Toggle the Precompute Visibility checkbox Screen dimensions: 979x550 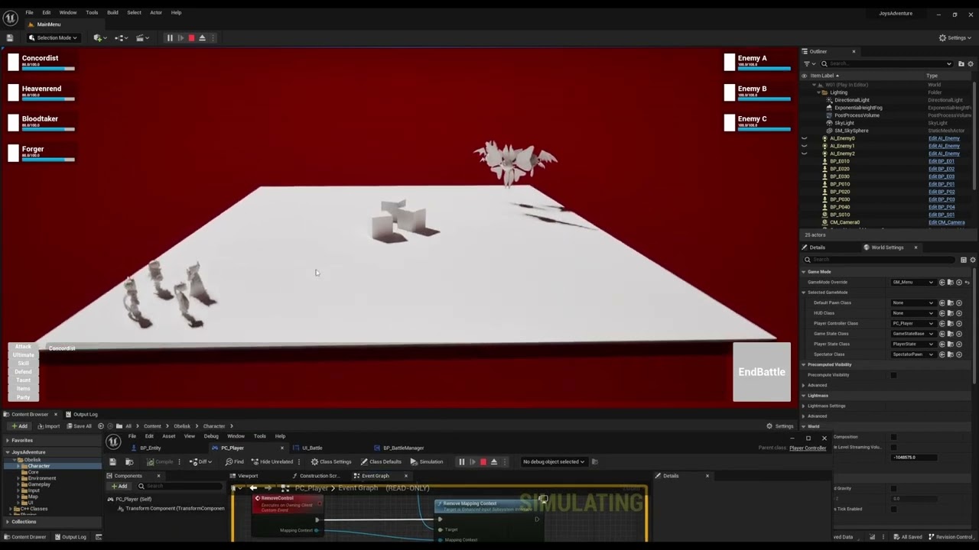point(893,375)
